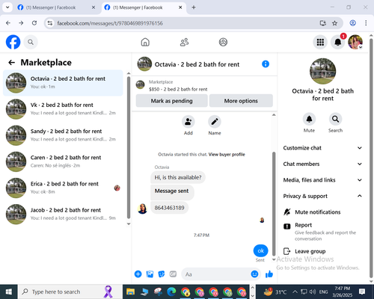Viewport: 374px width, 299px height.
Task: Open the emoji picker smiley
Action: tap(254, 274)
